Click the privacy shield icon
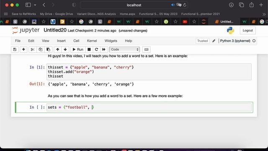This screenshot has width=268, height=151. [x=74, y=5]
